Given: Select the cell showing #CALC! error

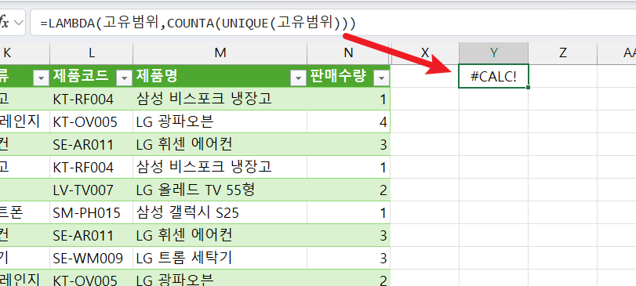Looking at the screenshot, I should (493, 76).
